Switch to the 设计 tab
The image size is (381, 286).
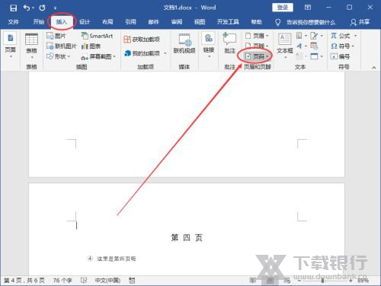[85, 22]
